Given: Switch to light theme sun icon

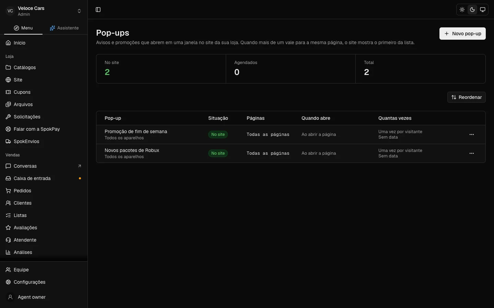Looking at the screenshot, I should pos(462,10).
